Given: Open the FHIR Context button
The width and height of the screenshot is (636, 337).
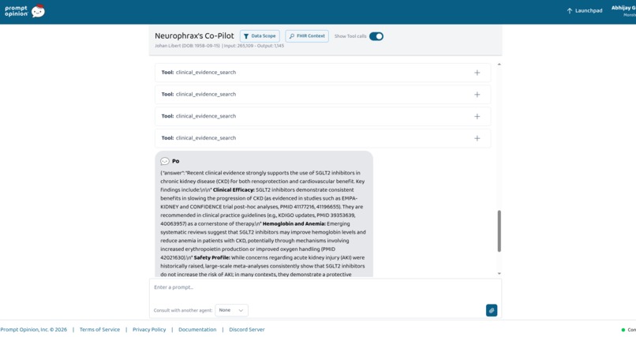Looking at the screenshot, I should (307, 36).
